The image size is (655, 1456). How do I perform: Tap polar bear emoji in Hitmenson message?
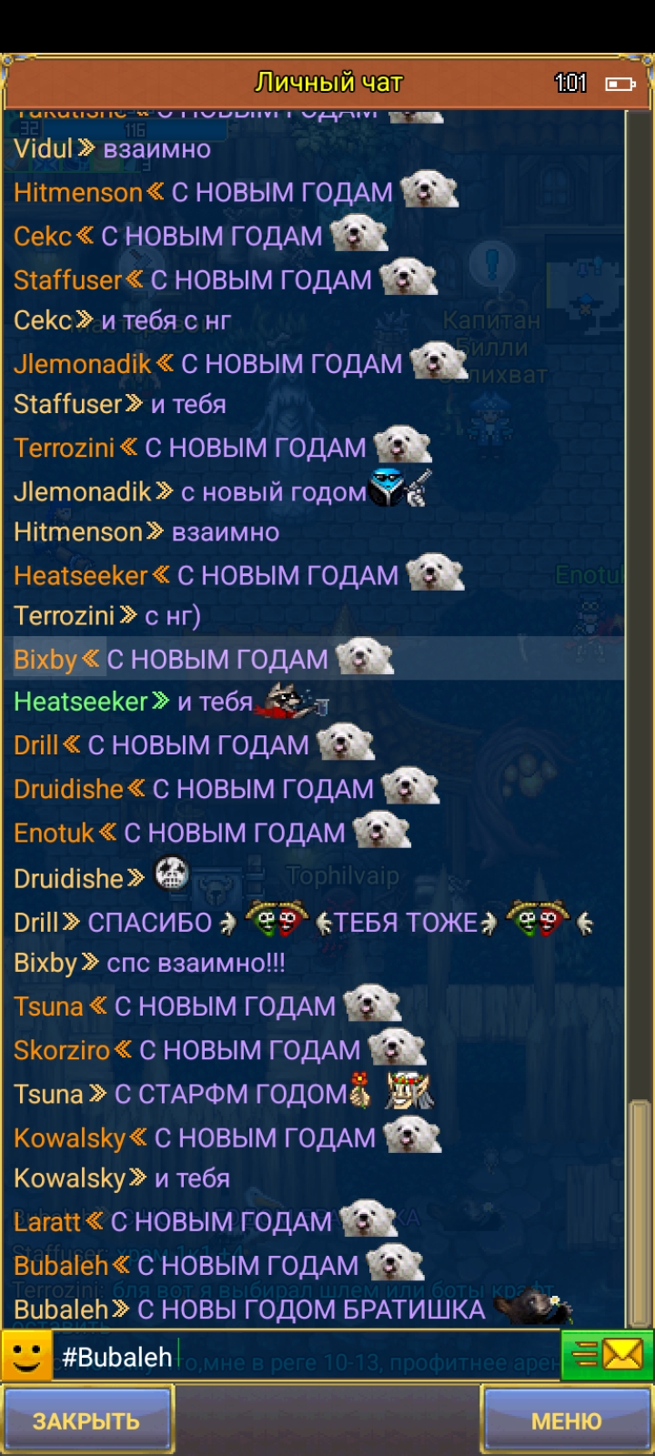pos(428,190)
